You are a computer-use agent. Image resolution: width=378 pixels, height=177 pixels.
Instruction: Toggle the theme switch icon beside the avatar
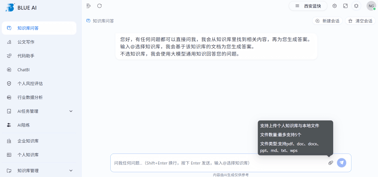pyautogui.click(x=356, y=6)
